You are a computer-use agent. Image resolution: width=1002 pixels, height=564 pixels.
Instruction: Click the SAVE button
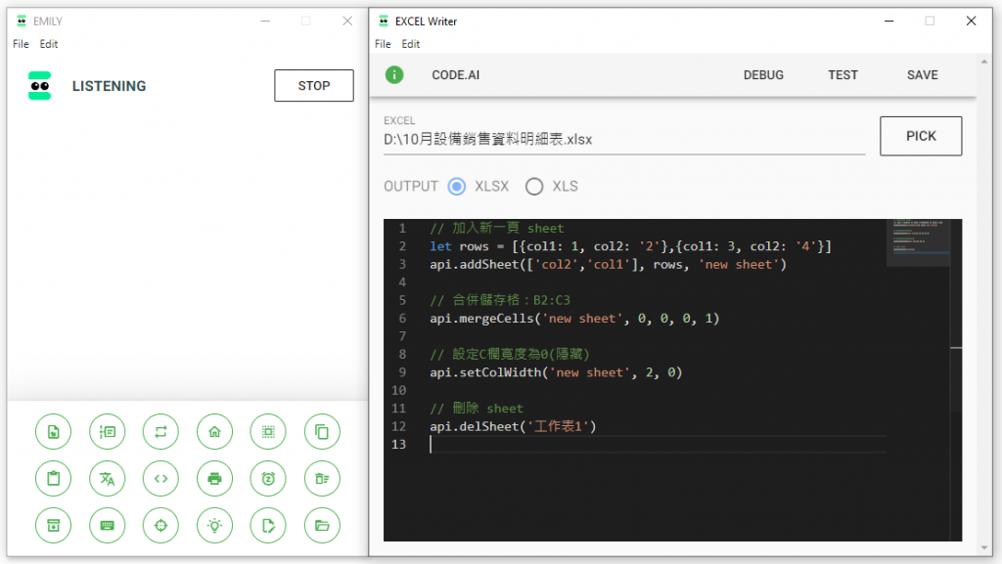coord(922,74)
